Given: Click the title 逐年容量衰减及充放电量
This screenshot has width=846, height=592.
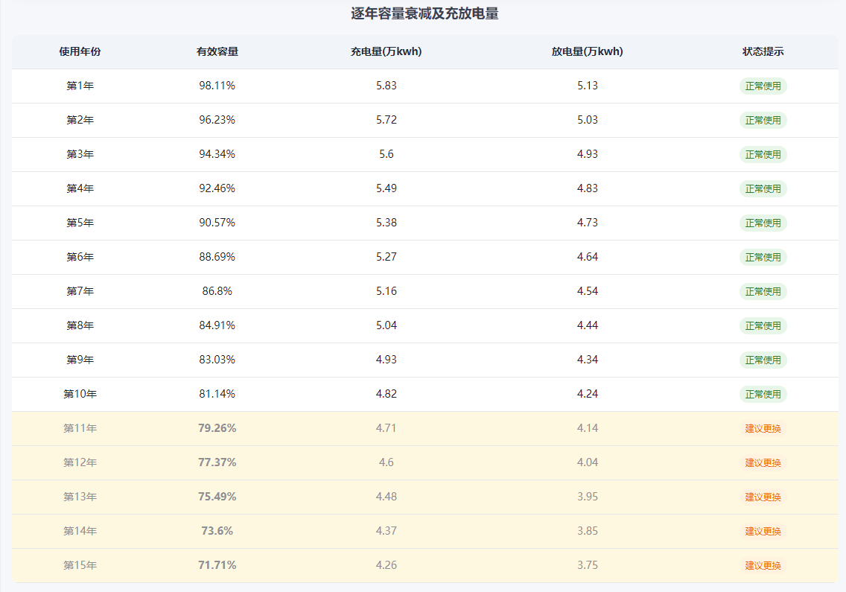Looking at the screenshot, I should coord(424,13).
